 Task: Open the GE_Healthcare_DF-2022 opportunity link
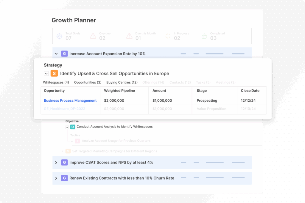point(65,109)
